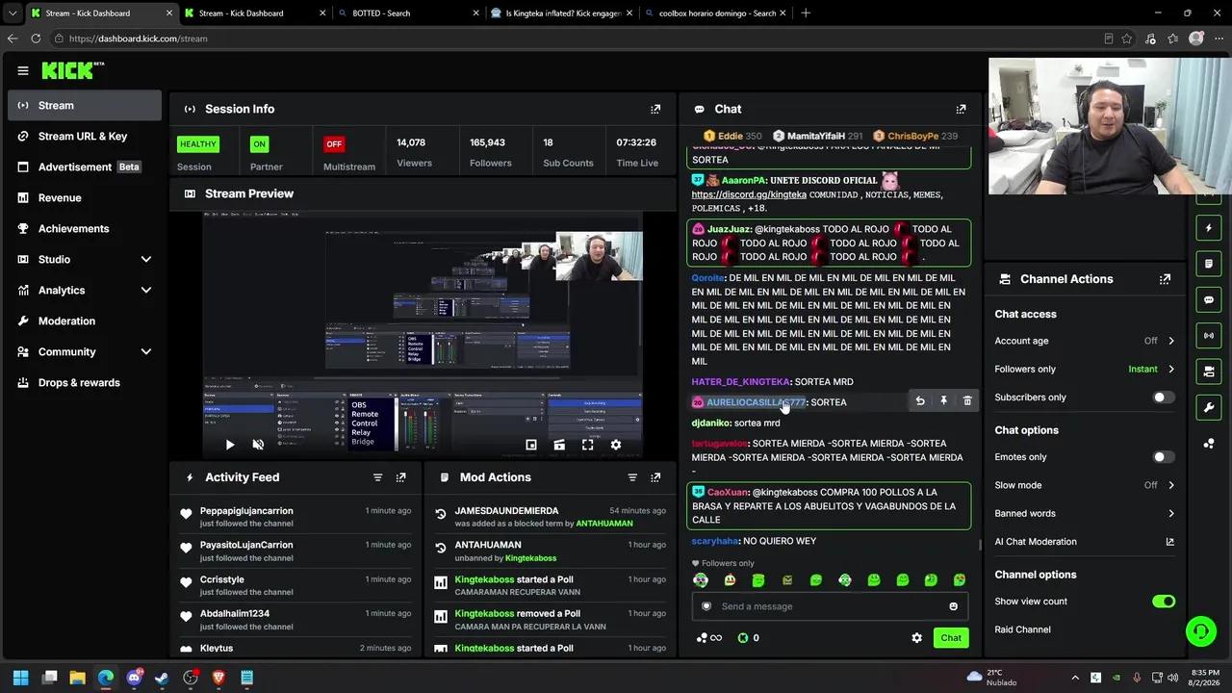Pop out the Chat panel
Viewport: 1232px width, 693px height.
click(x=961, y=109)
